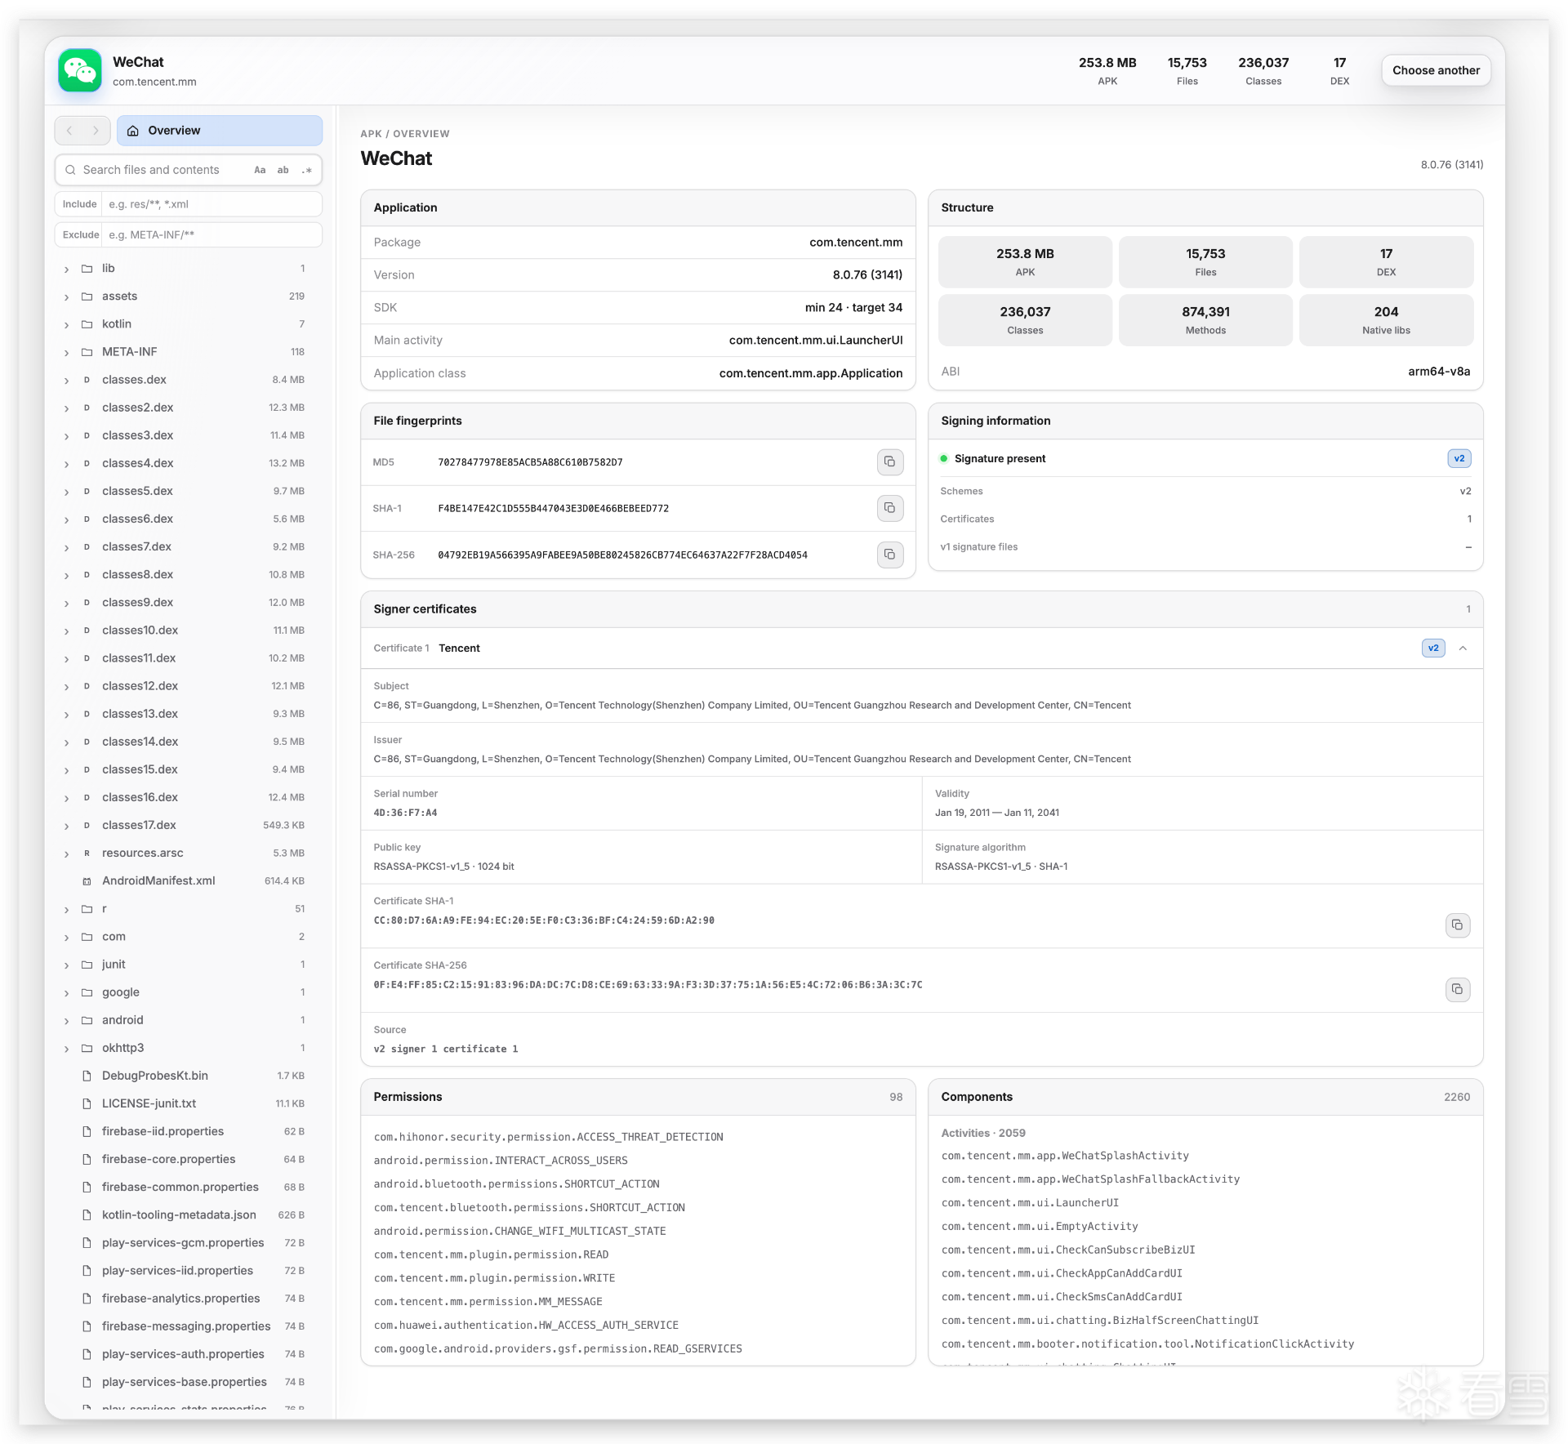This screenshot has height=1444, width=1568.
Task: Click the home icon in Overview tab
Action: coord(133,131)
